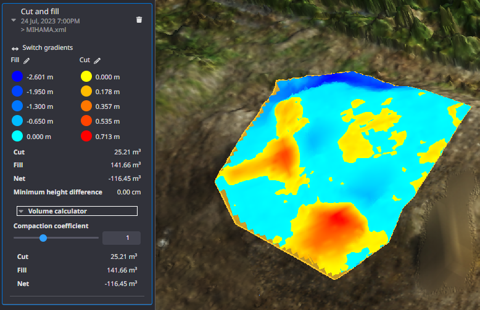The image size is (480, 310).
Task: Edit the Cut gradient with pencil icon
Action: pyautogui.click(x=97, y=61)
